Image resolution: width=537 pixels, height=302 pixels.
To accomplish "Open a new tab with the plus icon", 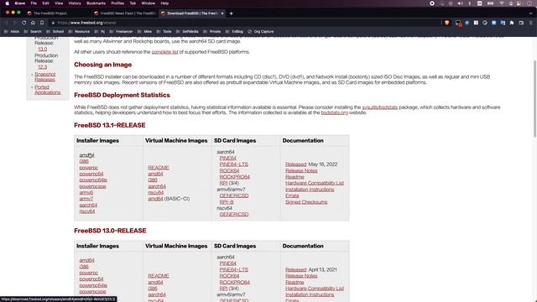I will click(232, 13).
